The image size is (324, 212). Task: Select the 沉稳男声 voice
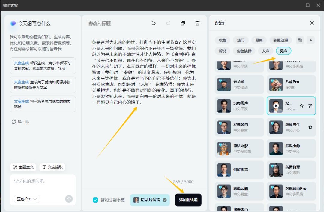(239, 106)
